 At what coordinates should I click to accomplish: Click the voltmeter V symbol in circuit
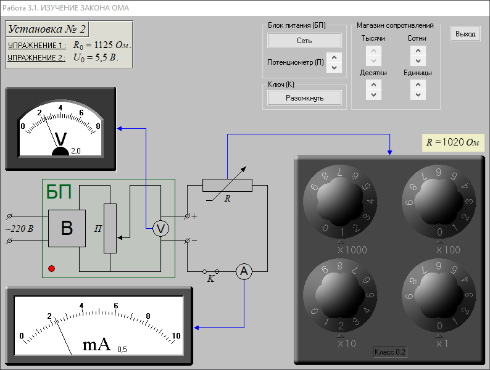coord(160,228)
